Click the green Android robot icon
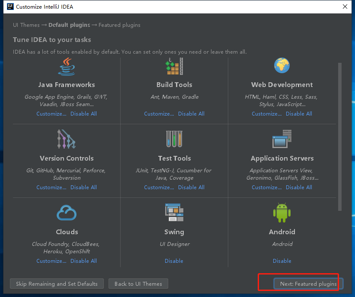This screenshot has height=297, width=355. pos(281,213)
